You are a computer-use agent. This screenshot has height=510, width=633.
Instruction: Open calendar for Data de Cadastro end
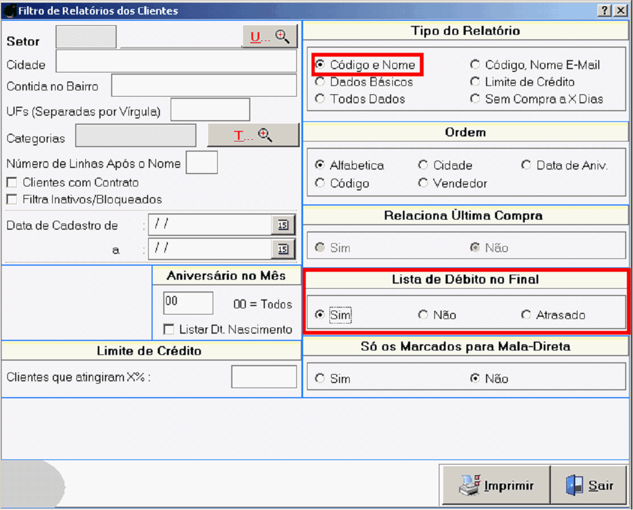pyautogui.click(x=283, y=248)
